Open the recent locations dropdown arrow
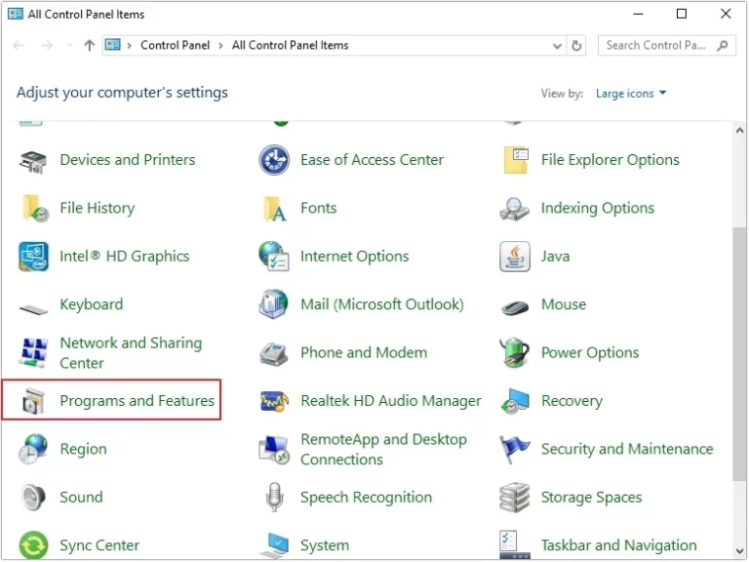This screenshot has width=749, height=562. pyautogui.click(x=70, y=46)
